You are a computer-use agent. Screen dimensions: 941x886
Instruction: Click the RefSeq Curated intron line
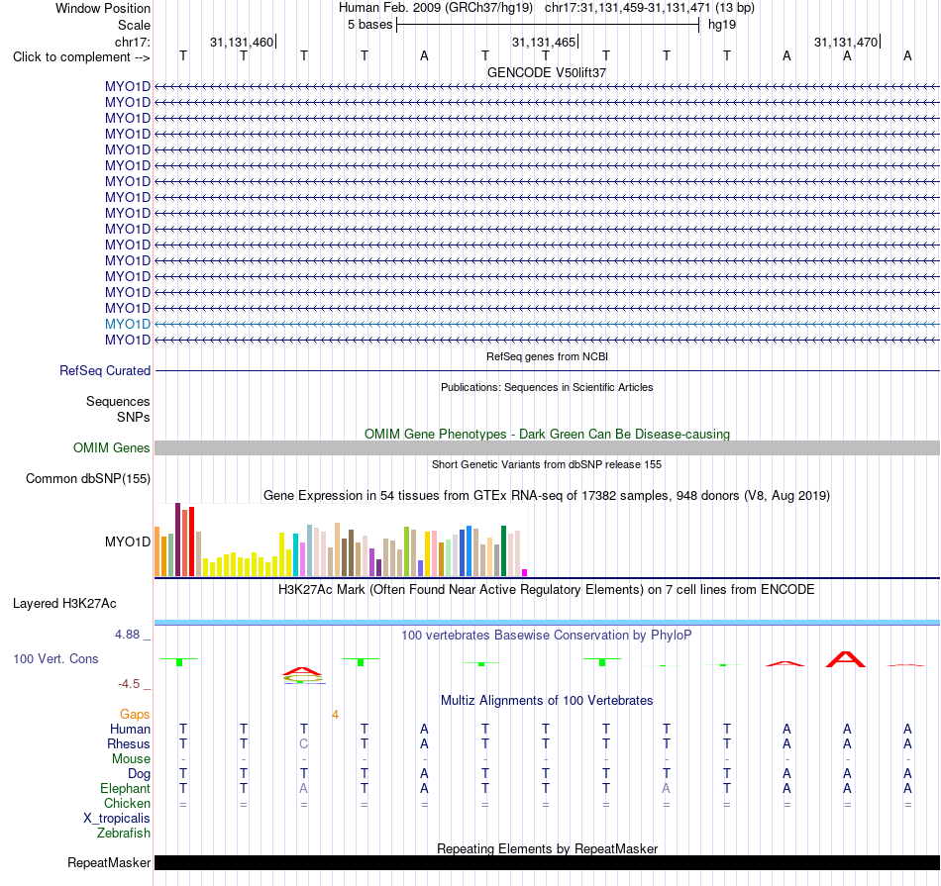click(547, 370)
